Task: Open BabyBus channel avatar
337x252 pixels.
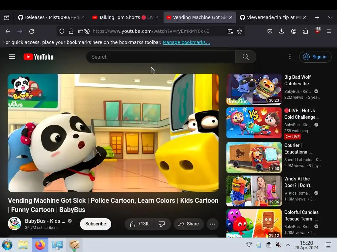Action: click(x=14, y=223)
